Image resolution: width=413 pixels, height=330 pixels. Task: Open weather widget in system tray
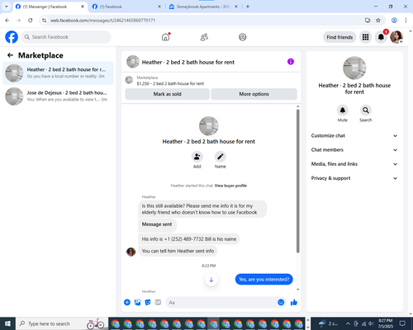pyautogui.click(x=329, y=323)
